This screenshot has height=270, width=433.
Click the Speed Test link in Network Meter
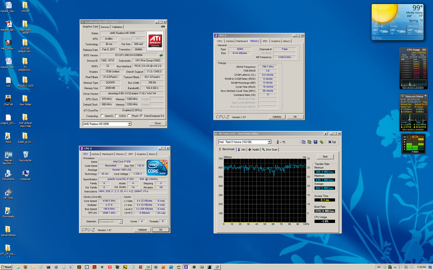point(405,107)
